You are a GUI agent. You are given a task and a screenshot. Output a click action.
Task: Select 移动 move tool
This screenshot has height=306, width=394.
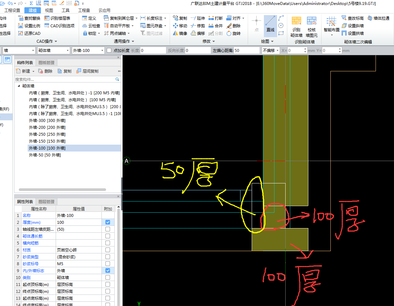(180, 26)
